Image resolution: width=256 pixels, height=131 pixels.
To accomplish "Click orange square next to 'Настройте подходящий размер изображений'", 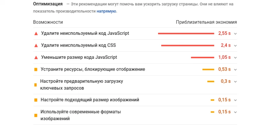I will coord(36,100).
